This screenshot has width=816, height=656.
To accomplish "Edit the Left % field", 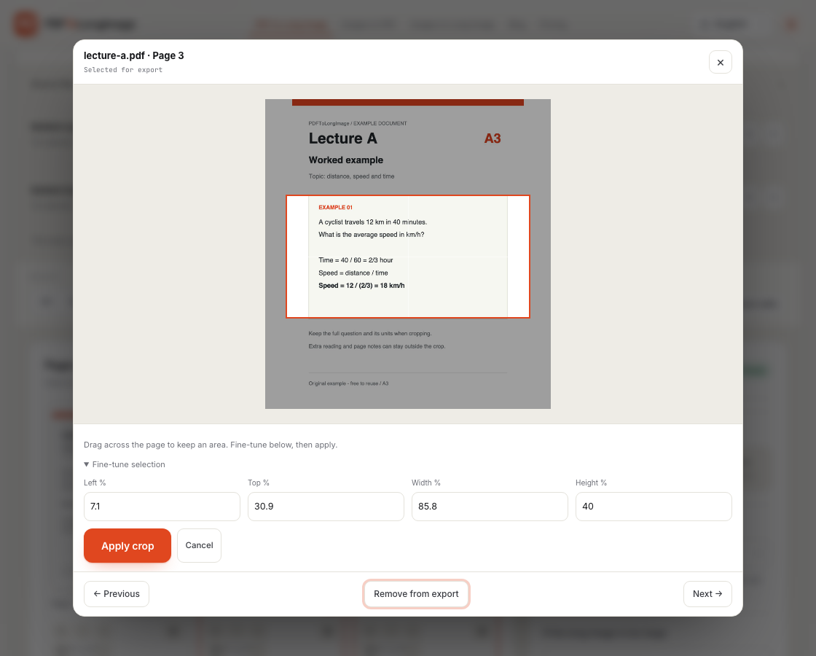I will [162, 507].
